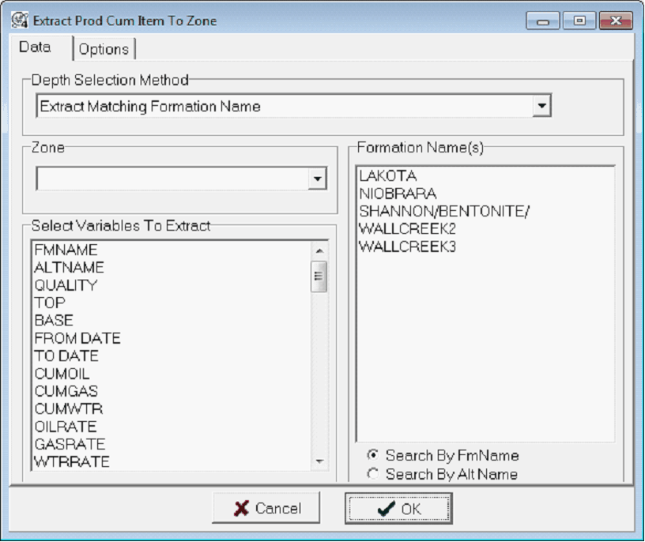Select the GASRATE variable
645x542 pixels.
point(69,444)
